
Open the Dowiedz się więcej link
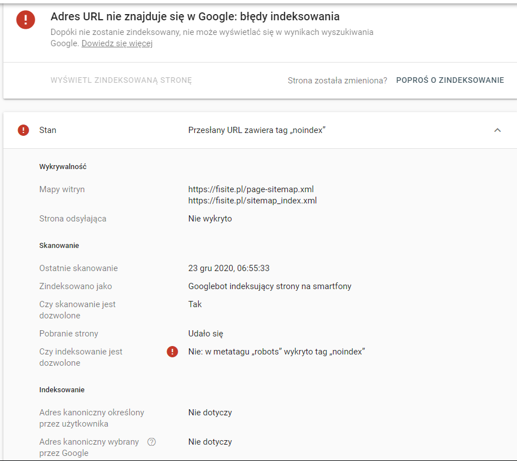[x=117, y=43]
